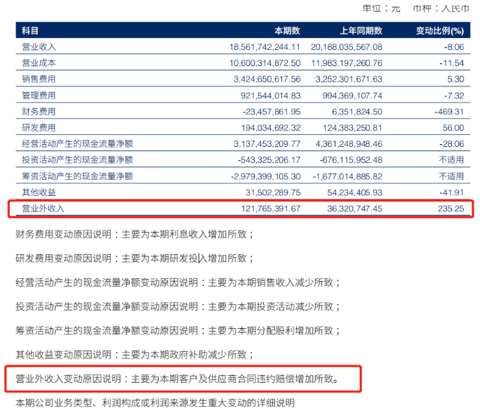Click the 财务费用变动原因说明 explanation line

click(x=134, y=234)
